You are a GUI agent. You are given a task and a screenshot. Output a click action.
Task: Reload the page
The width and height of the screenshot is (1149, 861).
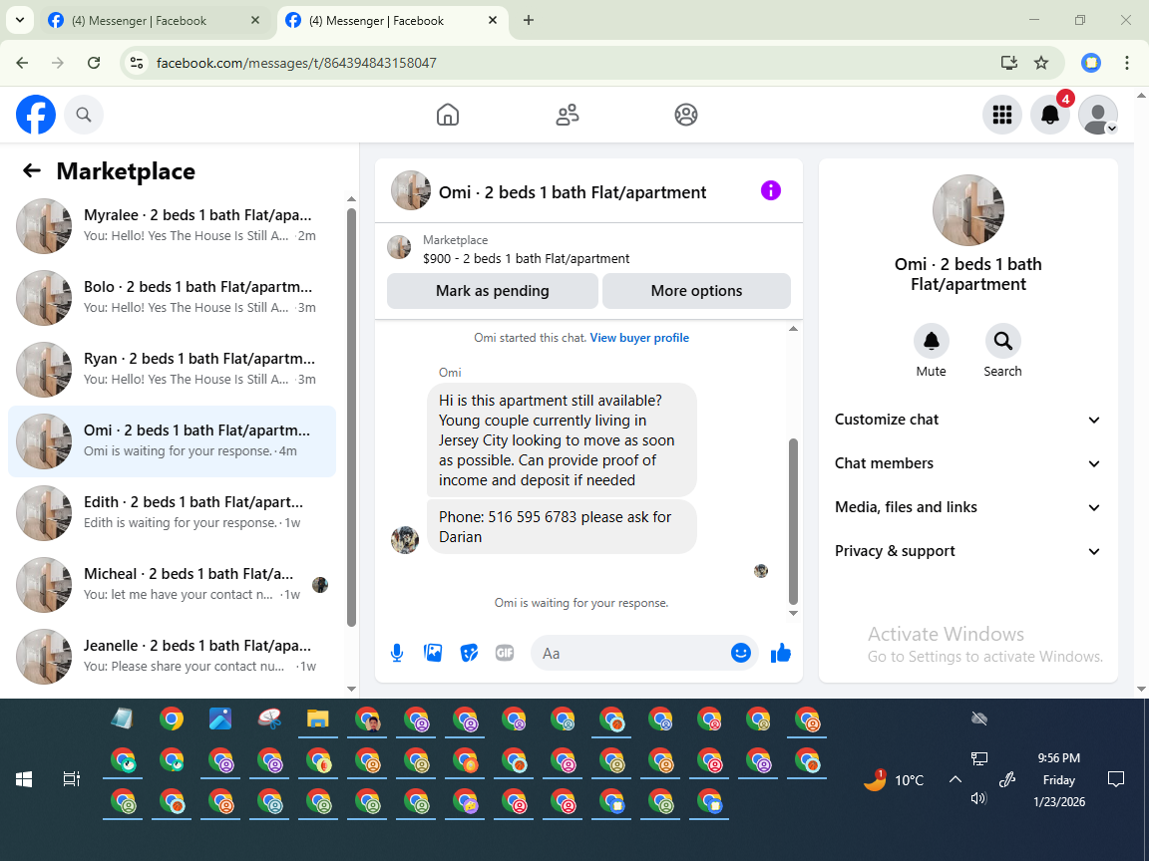[94, 63]
